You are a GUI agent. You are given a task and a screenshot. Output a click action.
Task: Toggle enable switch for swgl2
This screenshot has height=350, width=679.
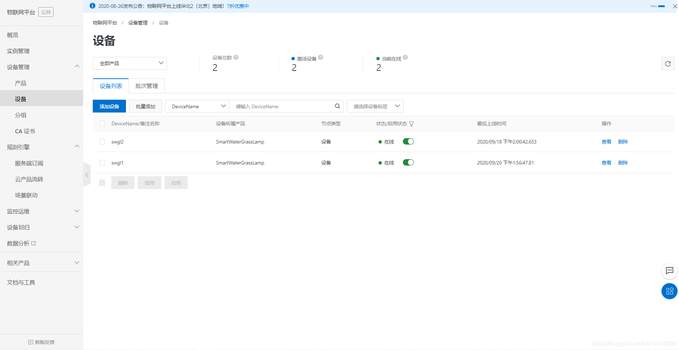[x=408, y=141]
